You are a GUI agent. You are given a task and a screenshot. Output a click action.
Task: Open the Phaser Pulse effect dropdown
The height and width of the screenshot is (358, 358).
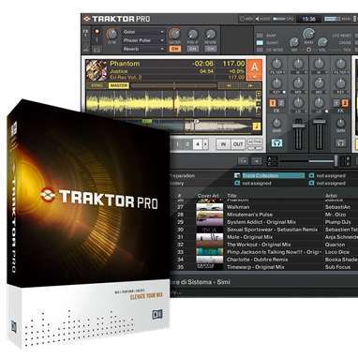tap(143, 40)
